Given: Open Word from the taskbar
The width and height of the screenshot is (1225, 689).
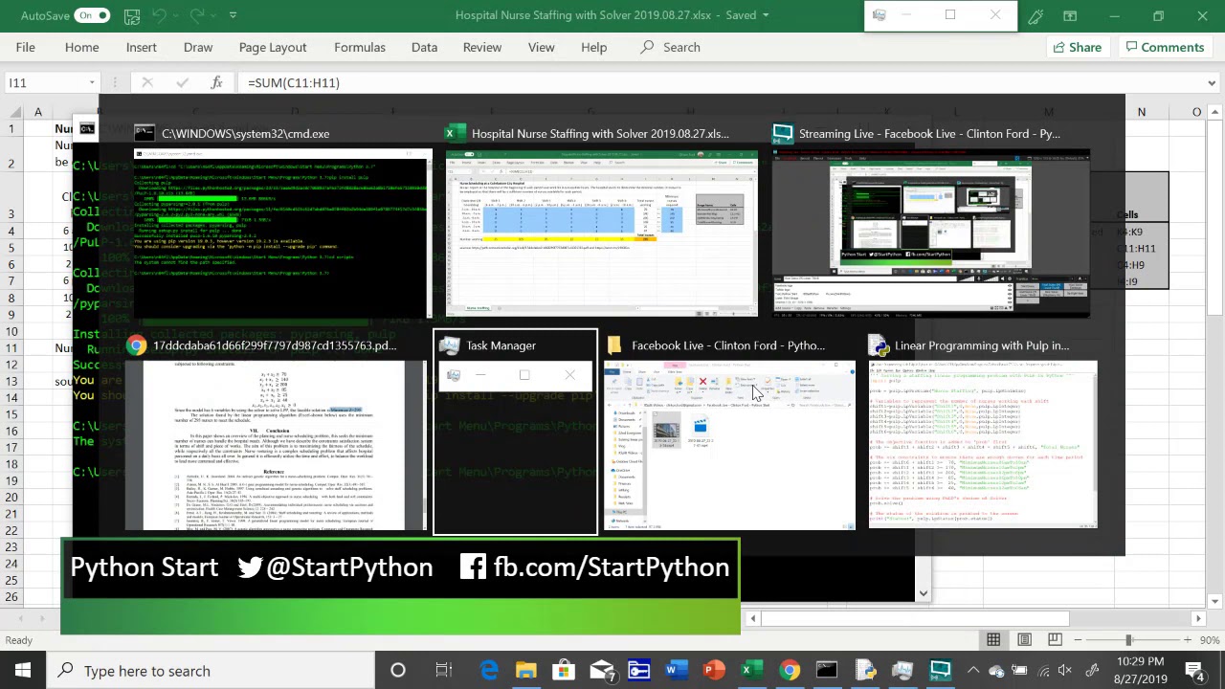Looking at the screenshot, I should (x=676, y=670).
